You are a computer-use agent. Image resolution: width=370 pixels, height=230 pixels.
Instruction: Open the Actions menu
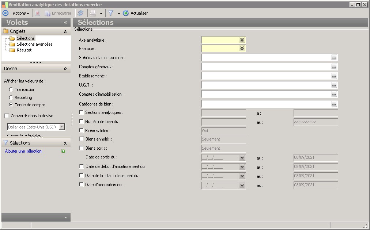coord(21,13)
